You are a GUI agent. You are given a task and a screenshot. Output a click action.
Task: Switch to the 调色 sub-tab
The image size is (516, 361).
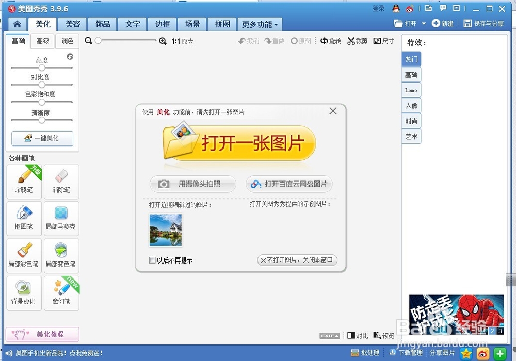coord(67,41)
